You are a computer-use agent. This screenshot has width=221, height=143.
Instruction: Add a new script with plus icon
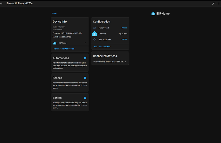point(85,98)
